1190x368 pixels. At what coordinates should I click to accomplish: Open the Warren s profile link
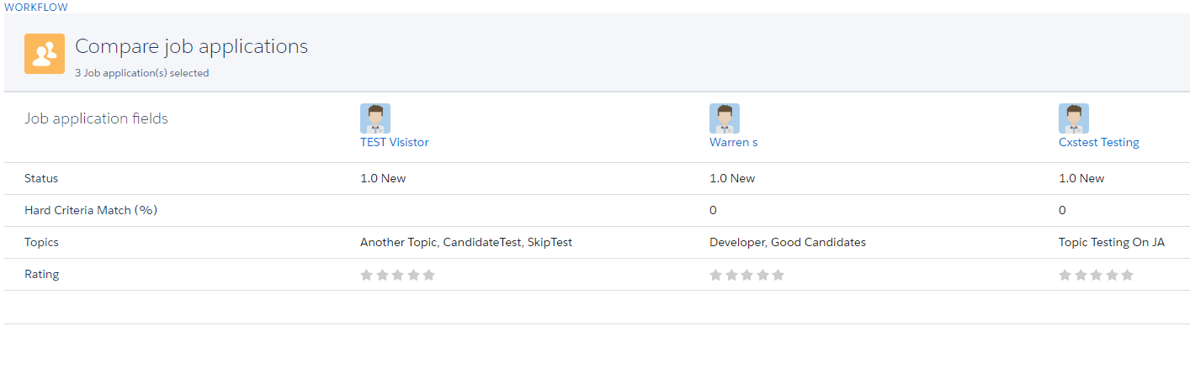[734, 142]
